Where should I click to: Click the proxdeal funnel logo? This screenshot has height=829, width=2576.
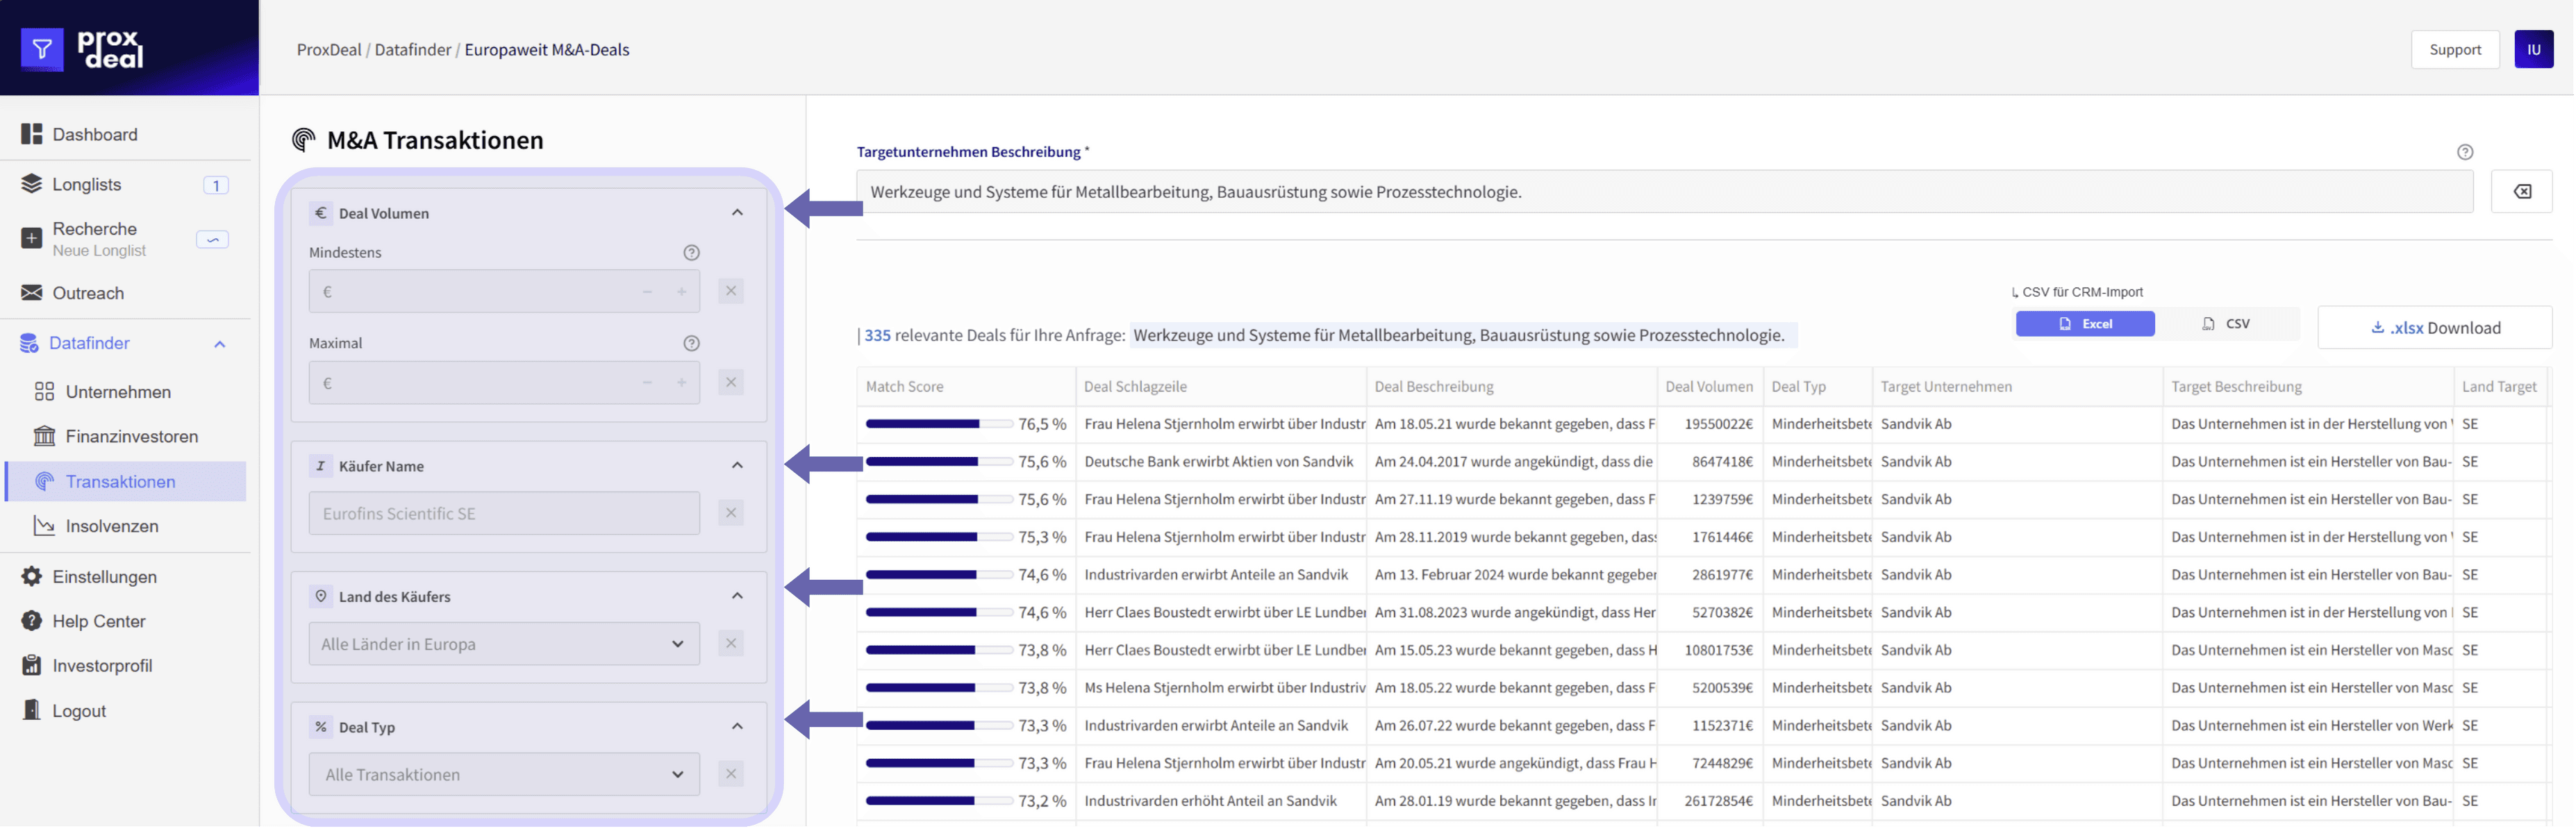tap(42, 49)
